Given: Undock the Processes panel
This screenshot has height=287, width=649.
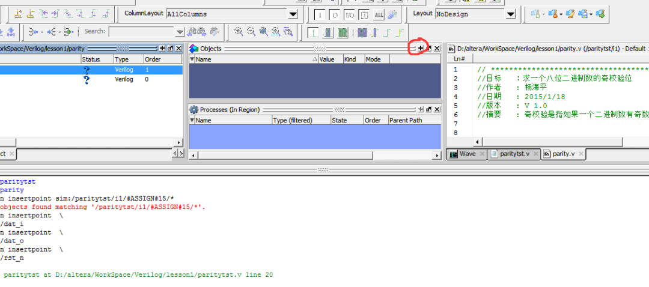Looking at the screenshot, I should [x=429, y=110].
